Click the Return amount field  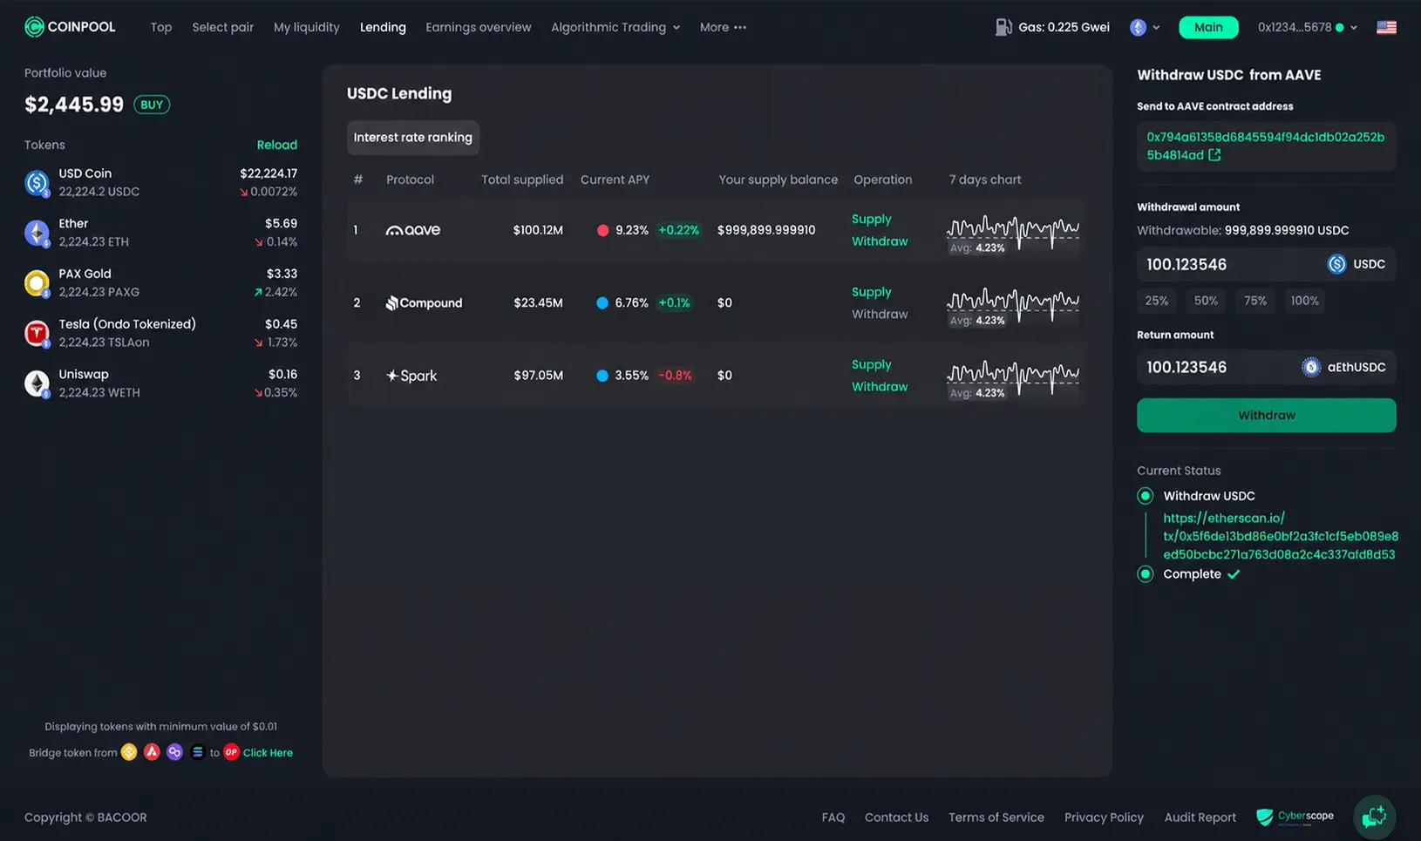coord(1267,367)
